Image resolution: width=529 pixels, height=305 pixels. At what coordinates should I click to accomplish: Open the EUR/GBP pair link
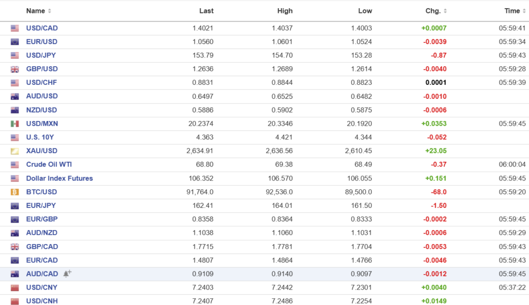(x=42, y=219)
